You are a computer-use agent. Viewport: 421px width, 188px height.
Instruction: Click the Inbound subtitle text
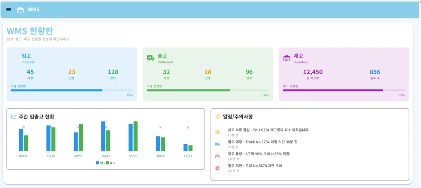click(x=28, y=62)
